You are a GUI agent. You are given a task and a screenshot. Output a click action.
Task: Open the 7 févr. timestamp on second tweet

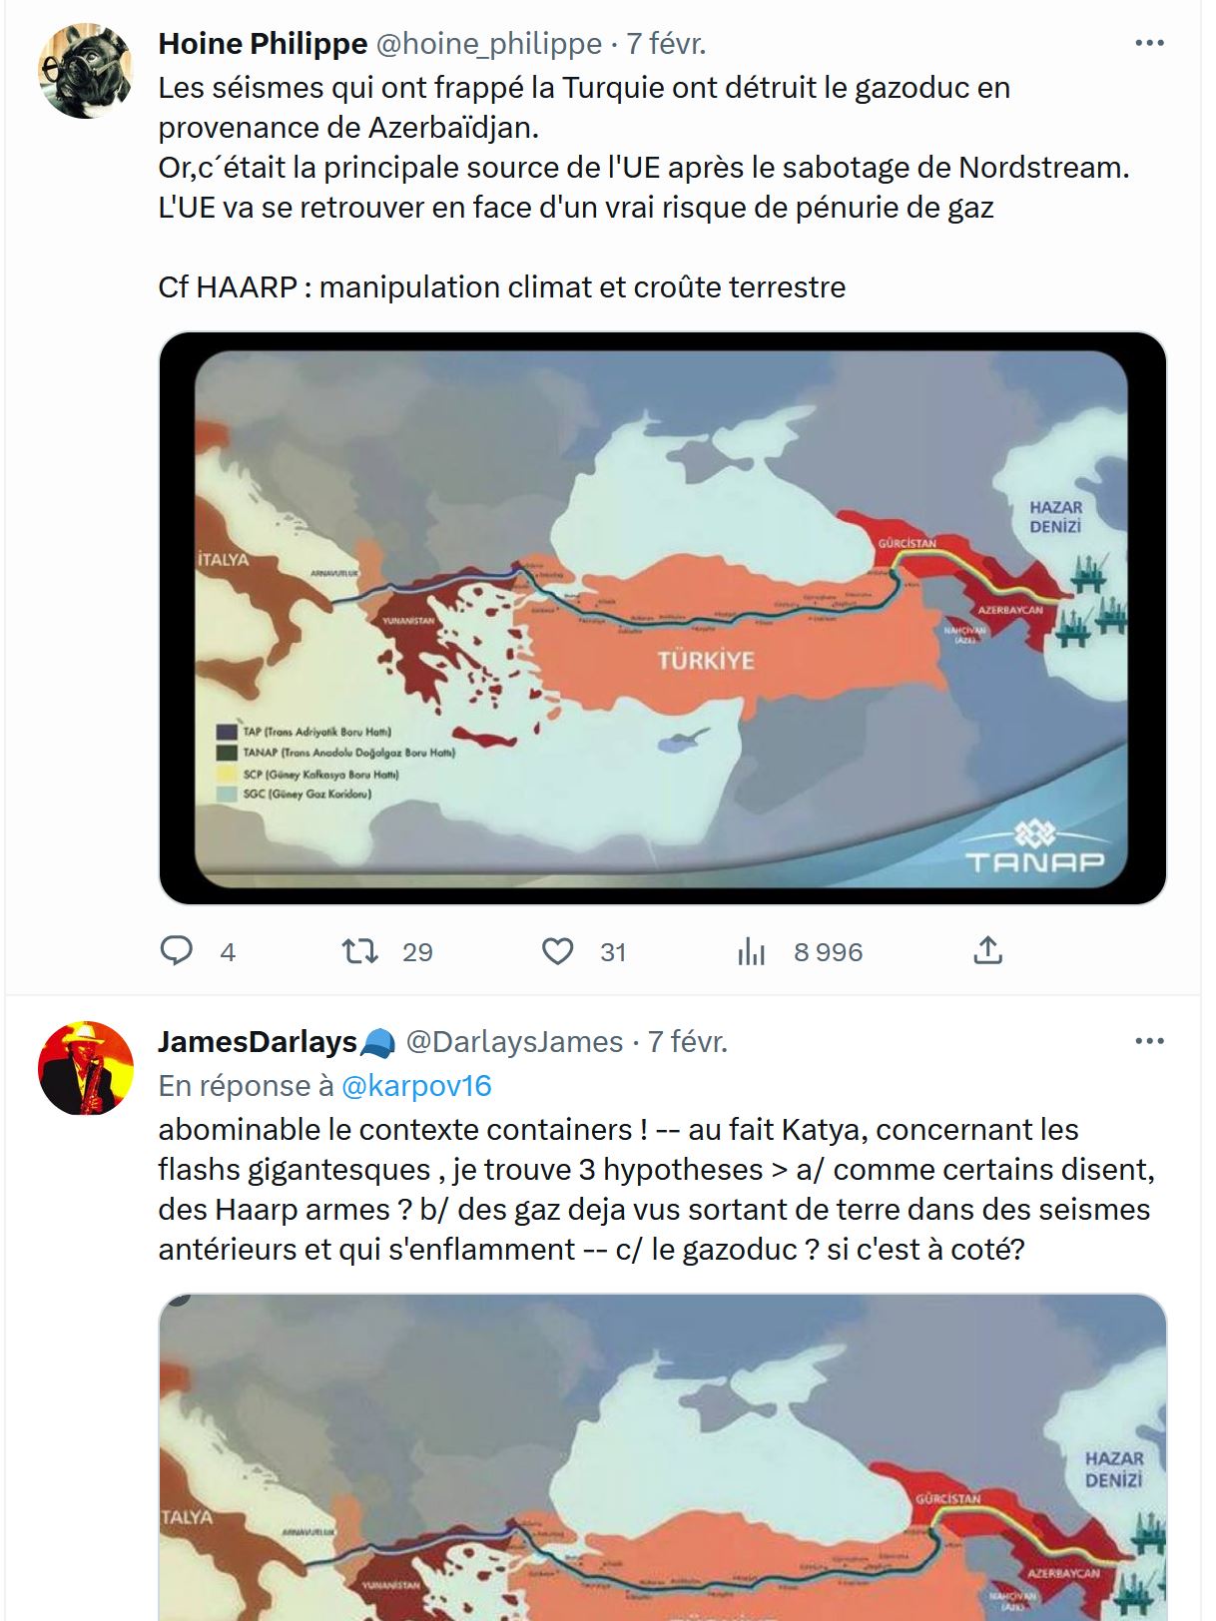(x=688, y=1042)
